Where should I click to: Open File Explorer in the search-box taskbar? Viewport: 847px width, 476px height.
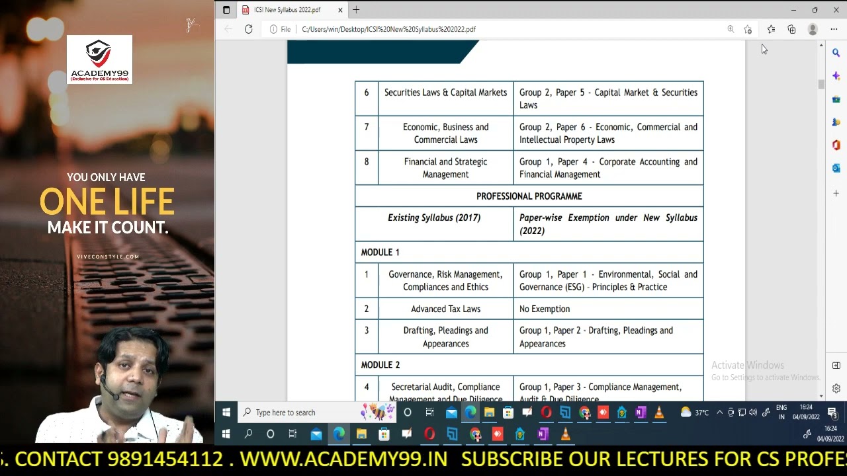point(489,413)
